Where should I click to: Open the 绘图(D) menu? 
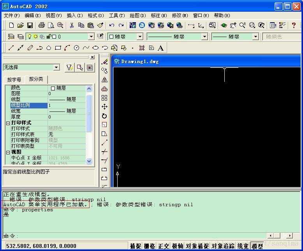click(138, 15)
